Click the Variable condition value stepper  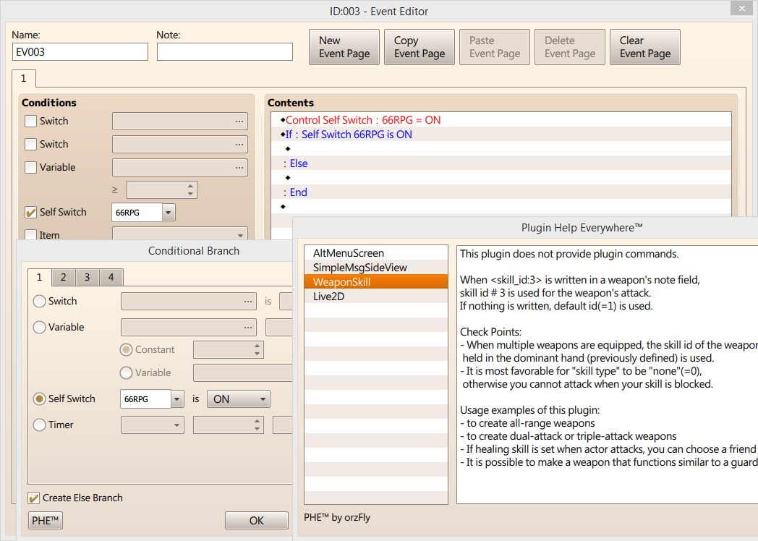190,190
